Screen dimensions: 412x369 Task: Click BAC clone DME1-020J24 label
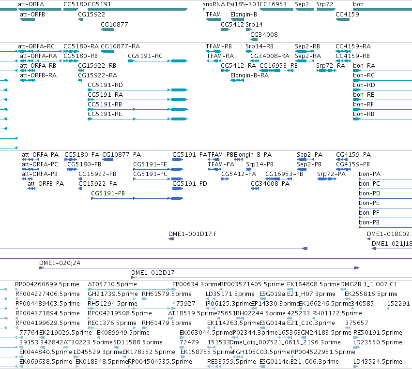[60, 263]
